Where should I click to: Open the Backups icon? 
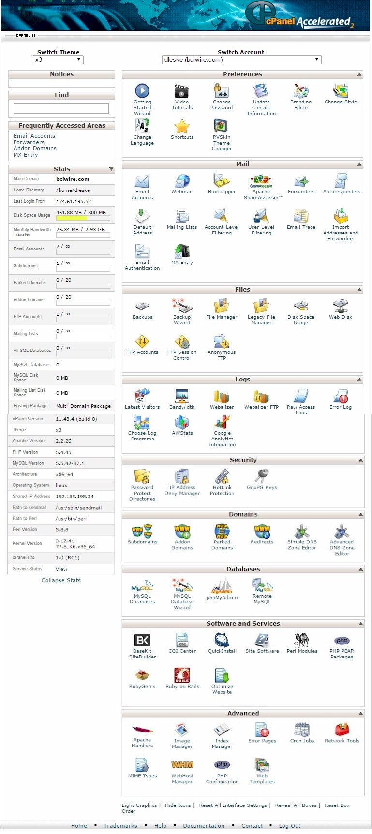click(x=142, y=306)
